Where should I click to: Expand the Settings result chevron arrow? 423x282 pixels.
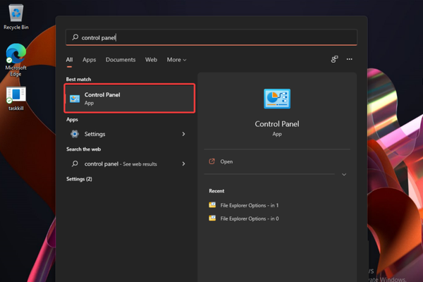183,134
